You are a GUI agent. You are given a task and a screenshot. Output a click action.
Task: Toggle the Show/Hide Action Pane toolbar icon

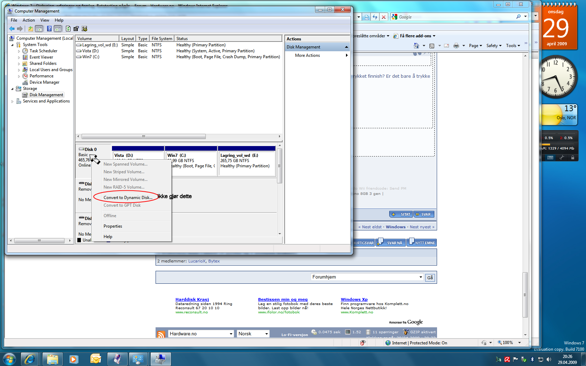pyautogui.click(x=58, y=29)
